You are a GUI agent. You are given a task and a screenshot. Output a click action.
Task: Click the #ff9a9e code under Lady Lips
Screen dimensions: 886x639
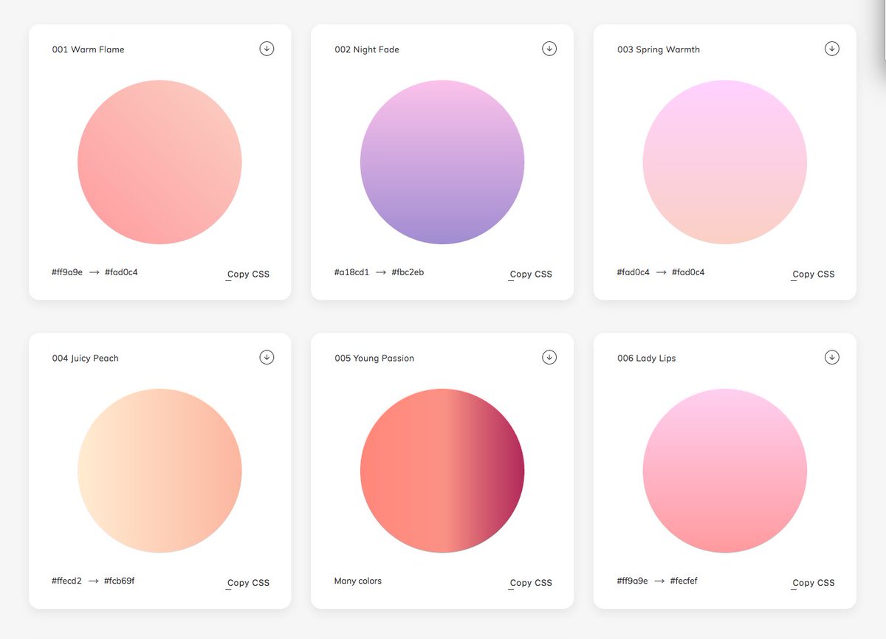click(x=633, y=581)
